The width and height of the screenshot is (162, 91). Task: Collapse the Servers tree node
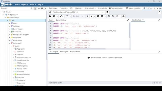click(2, 12)
